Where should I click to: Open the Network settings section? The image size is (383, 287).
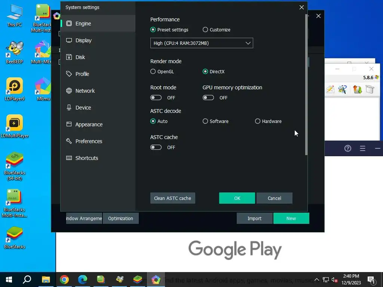pos(98,91)
